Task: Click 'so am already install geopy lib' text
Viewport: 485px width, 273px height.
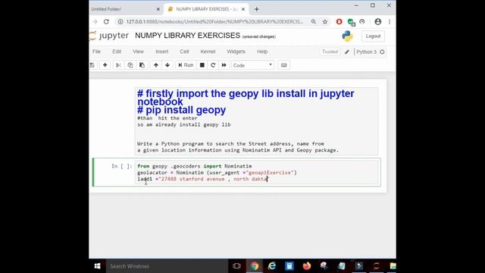Action: tap(183, 124)
